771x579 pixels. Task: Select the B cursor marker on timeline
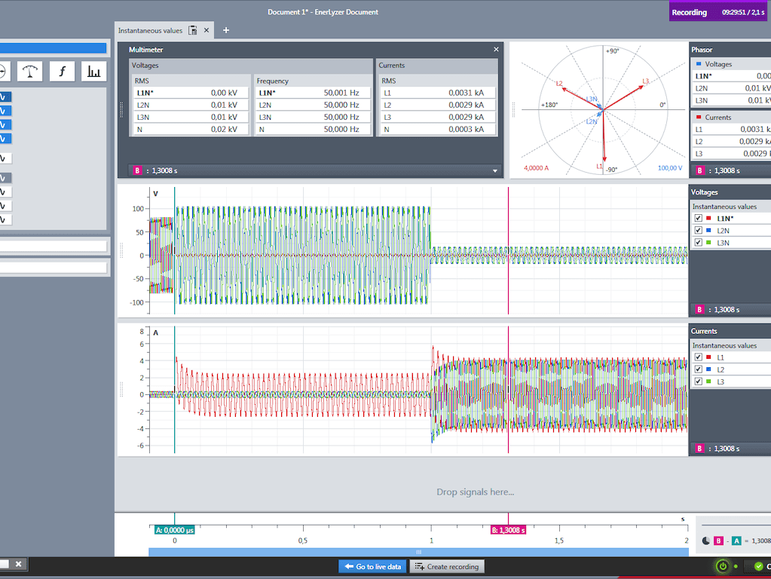click(x=509, y=530)
